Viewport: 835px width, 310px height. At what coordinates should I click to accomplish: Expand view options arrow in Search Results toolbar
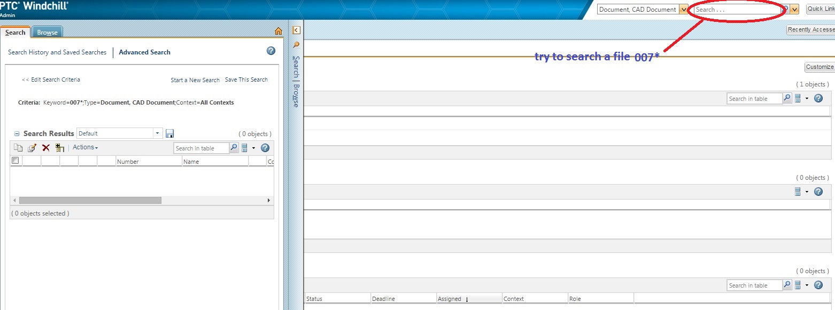pyautogui.click(x=253, y=148)
